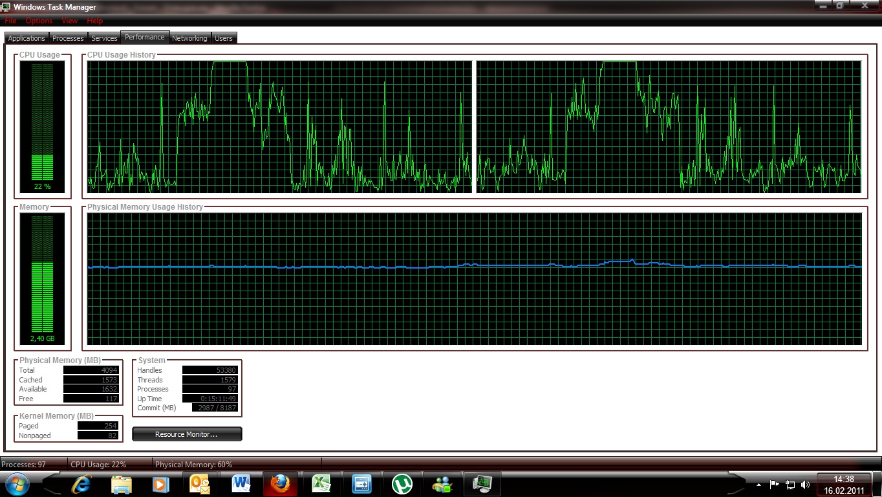Open Outlook from the taskbar

click(200, 483)
